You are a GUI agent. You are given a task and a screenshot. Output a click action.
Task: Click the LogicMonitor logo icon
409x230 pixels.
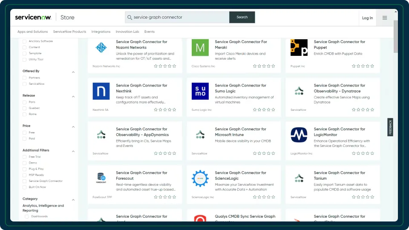[x=299, y=135]
